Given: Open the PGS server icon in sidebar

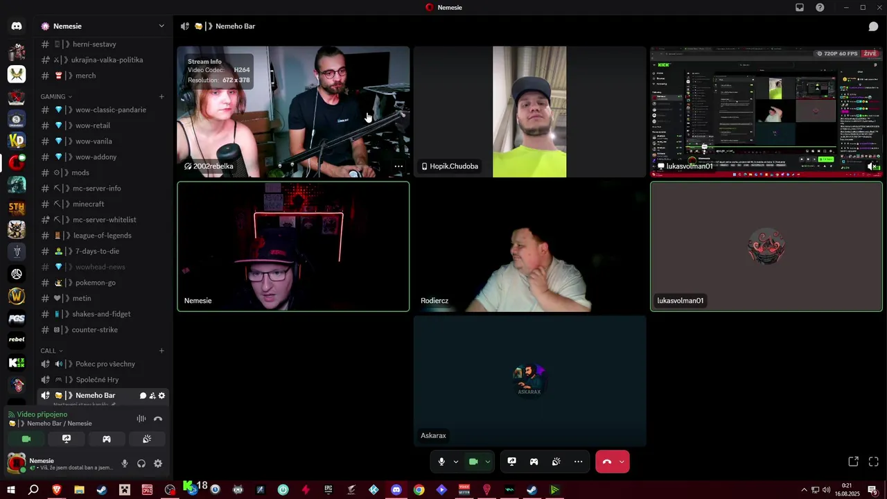Looking at the screenshot, I should click(x=17, y=318).
